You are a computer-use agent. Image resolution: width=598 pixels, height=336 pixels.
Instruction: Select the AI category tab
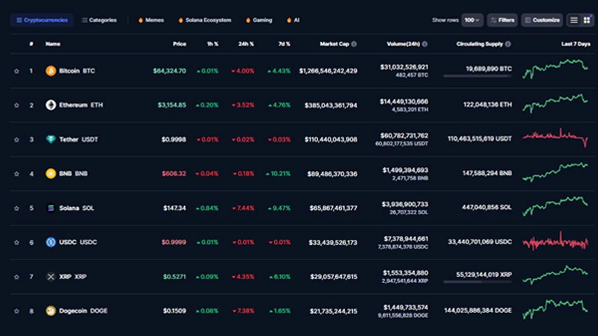[293, 20]
